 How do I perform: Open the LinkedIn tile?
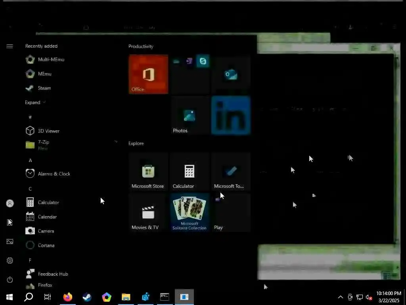(x=231, y=116)
